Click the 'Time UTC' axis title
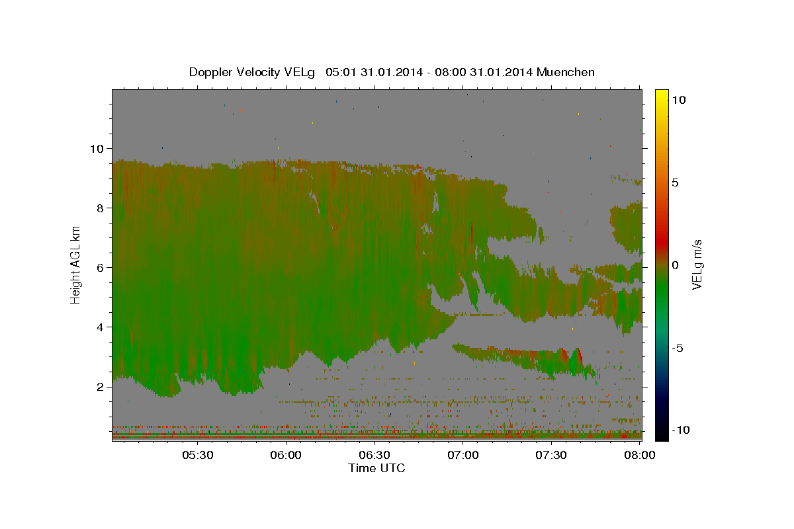Screen dimensions: 794x529 [x=376, y=468]
